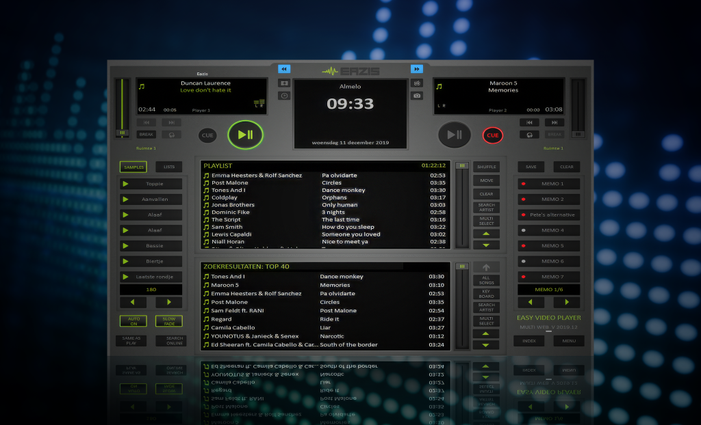Screen dimensions: 701x425
Task: Go to next samples page
Action: (169, 302)
